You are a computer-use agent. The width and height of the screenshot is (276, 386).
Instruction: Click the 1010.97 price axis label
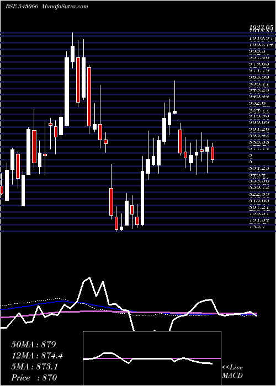(261, 38)
